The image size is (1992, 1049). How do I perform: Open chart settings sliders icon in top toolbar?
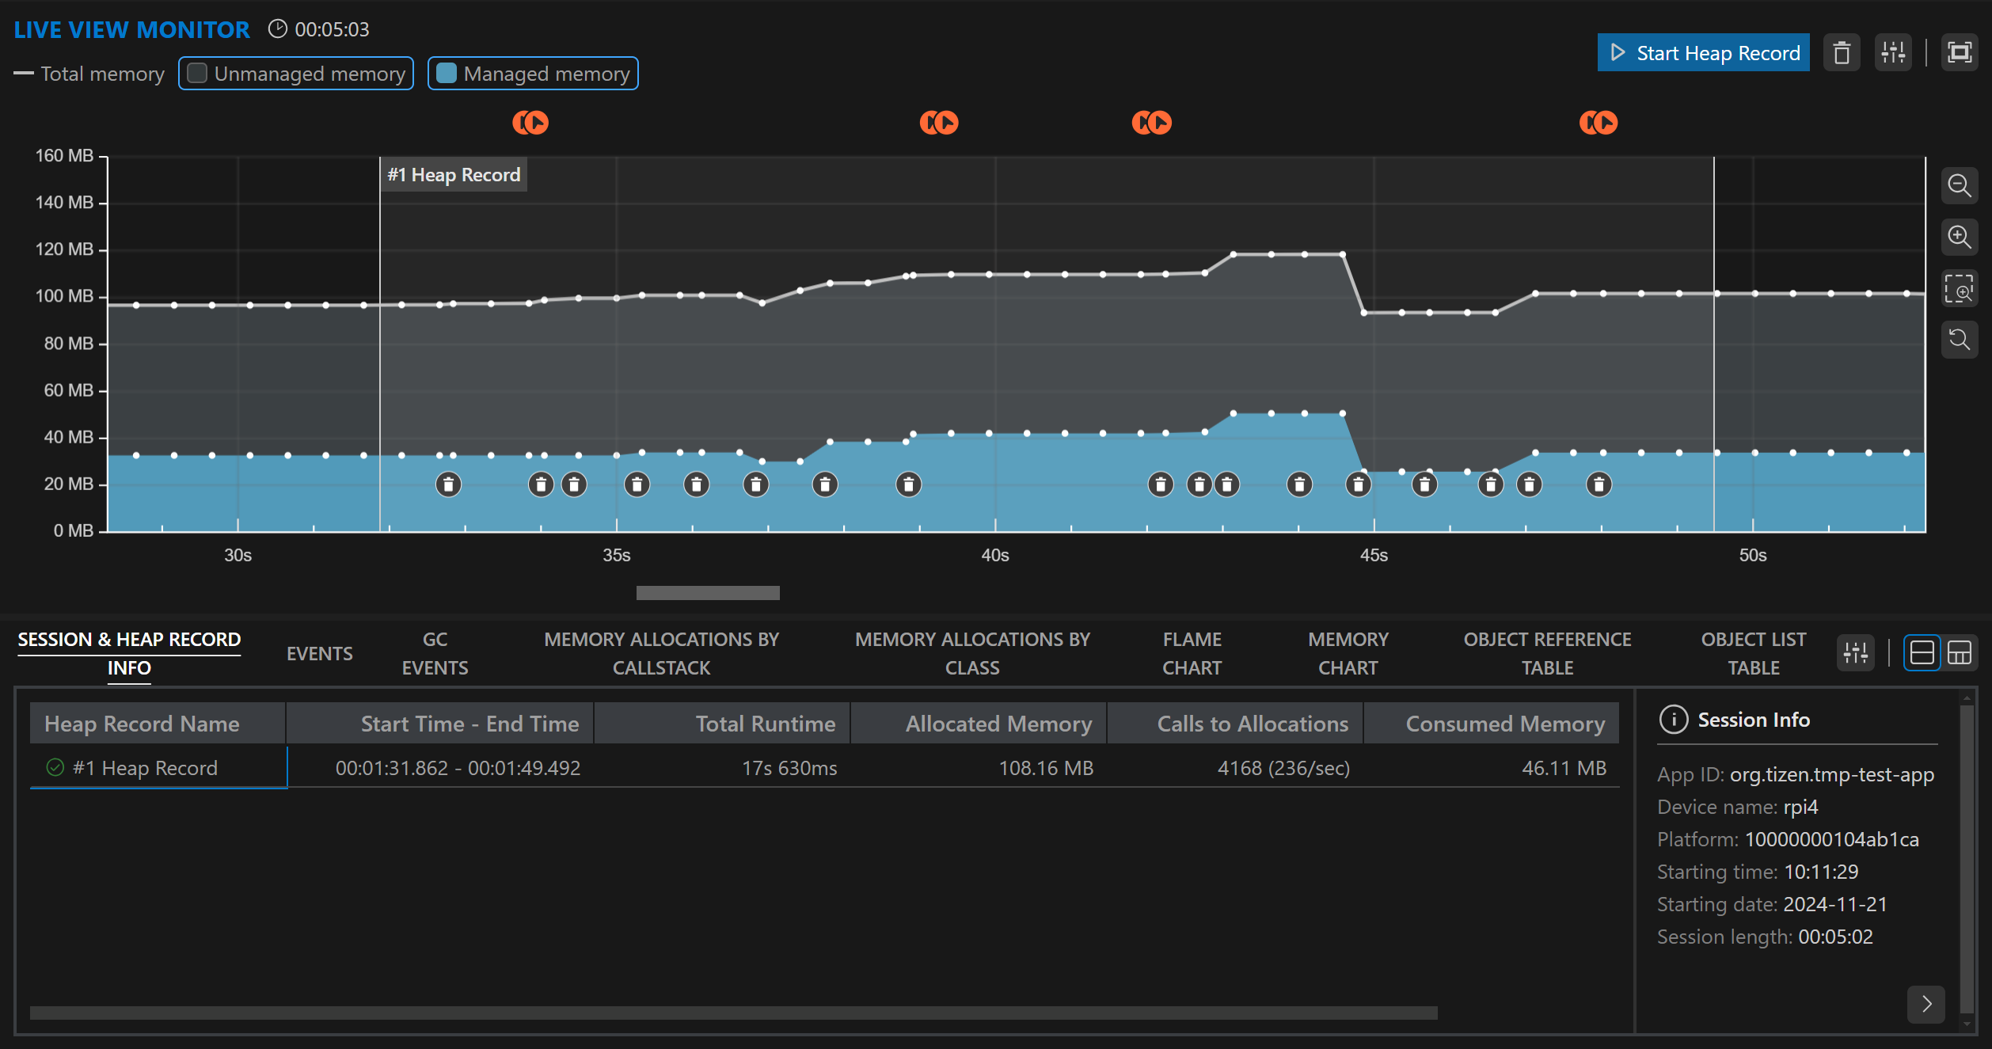point(1893,53)
